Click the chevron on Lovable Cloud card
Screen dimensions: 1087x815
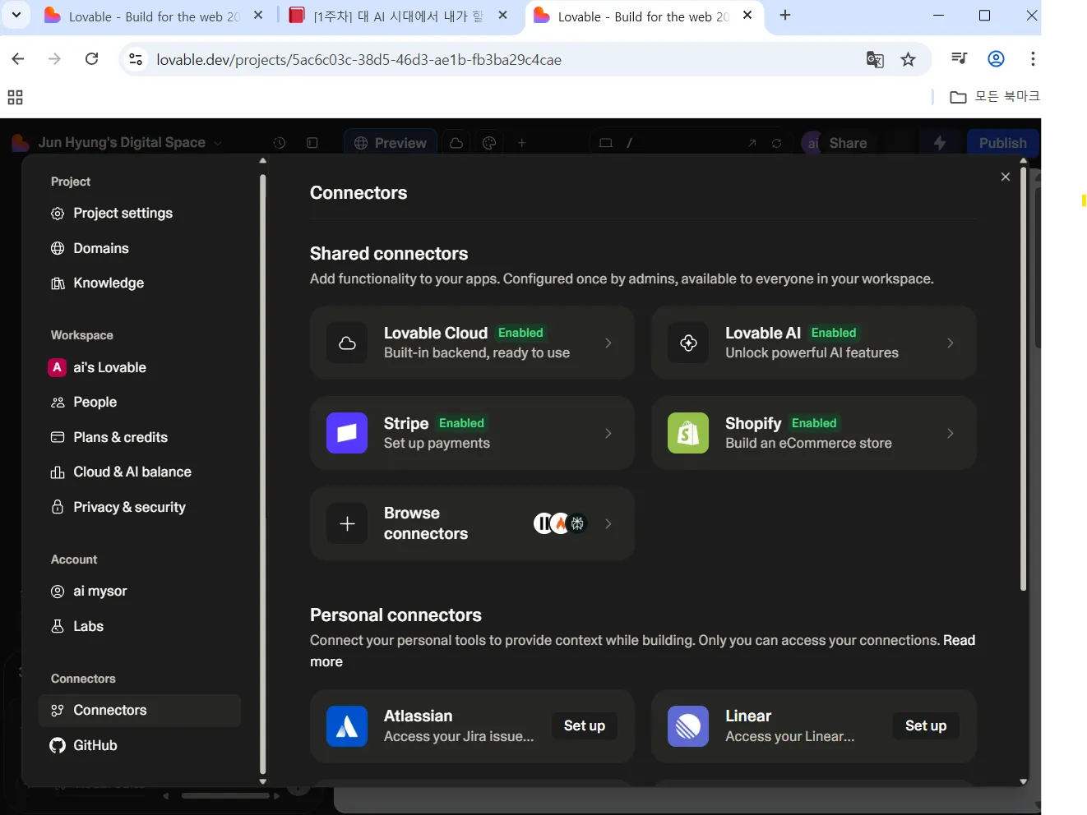coord(608,343)
